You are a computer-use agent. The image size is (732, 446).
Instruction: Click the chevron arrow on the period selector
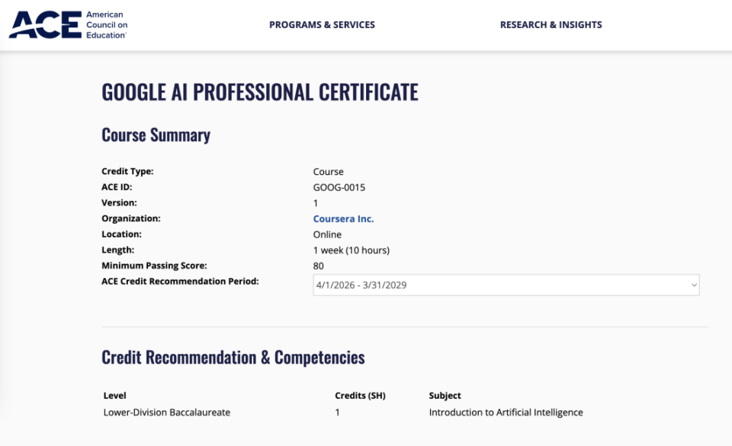tap(694, 285)
